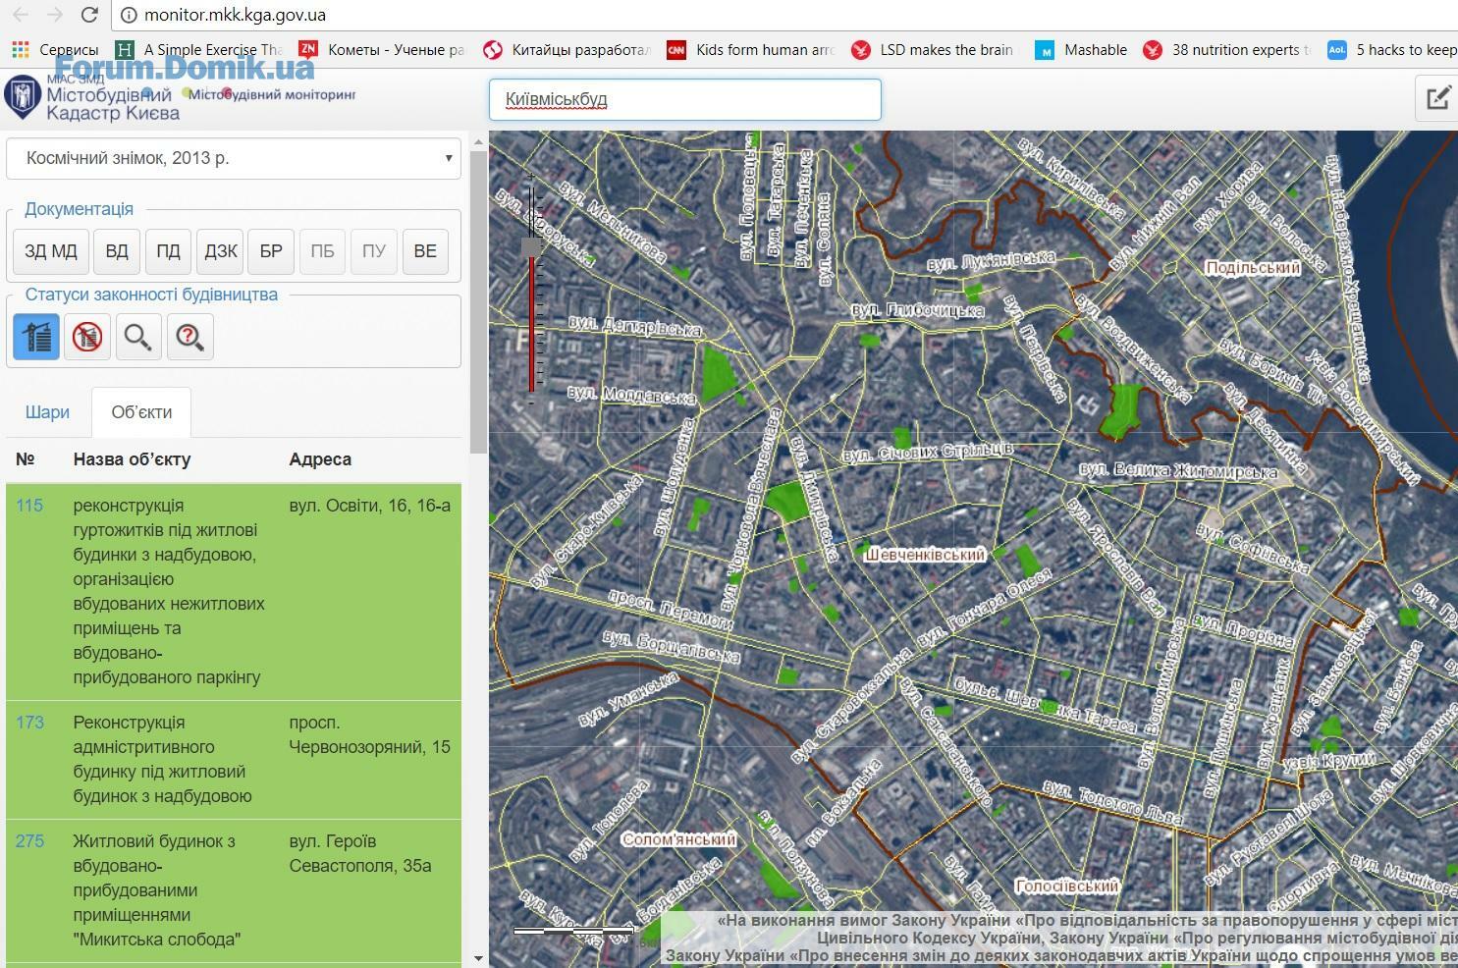Open object number 173 link

tap(29, 723)
